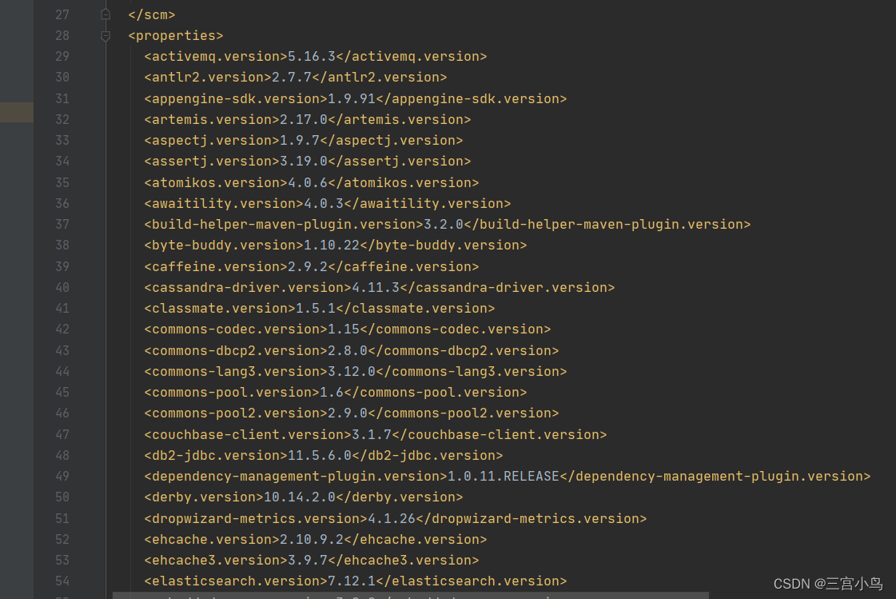The height and width of the screenshot is (599, 896).
Task: Click the CSDN @三宫小鸟 watermark link
Action: coord(827,584)
